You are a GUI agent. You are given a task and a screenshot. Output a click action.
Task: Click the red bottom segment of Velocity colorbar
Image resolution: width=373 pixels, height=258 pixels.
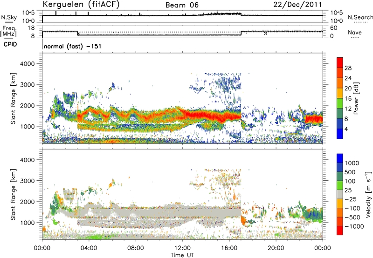tap(340, 231)
